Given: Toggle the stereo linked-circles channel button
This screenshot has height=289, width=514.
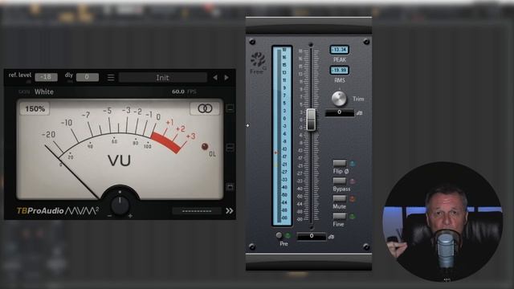Looking at the screenshot, I should click(205, 108).
